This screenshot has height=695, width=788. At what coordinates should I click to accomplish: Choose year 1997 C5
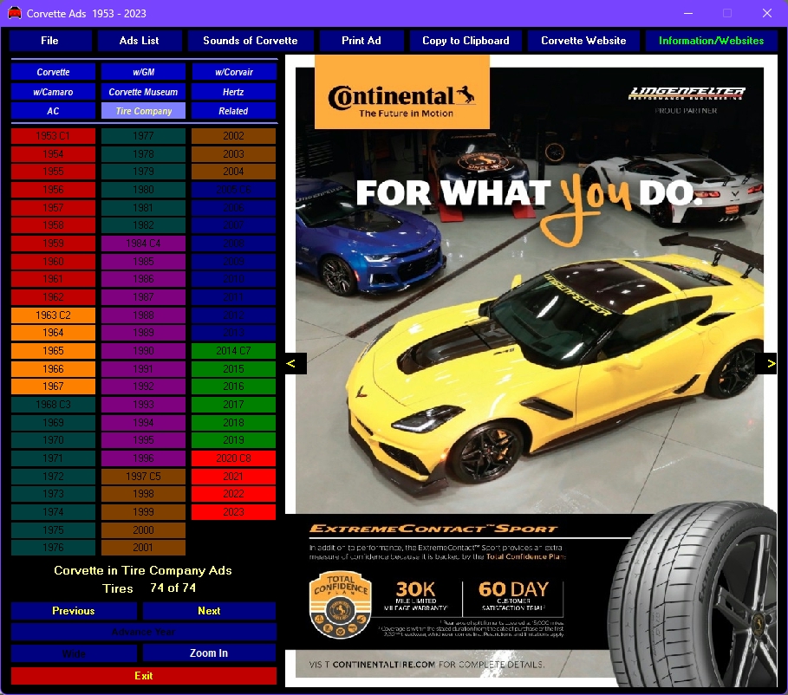click(x=143, y=477)
